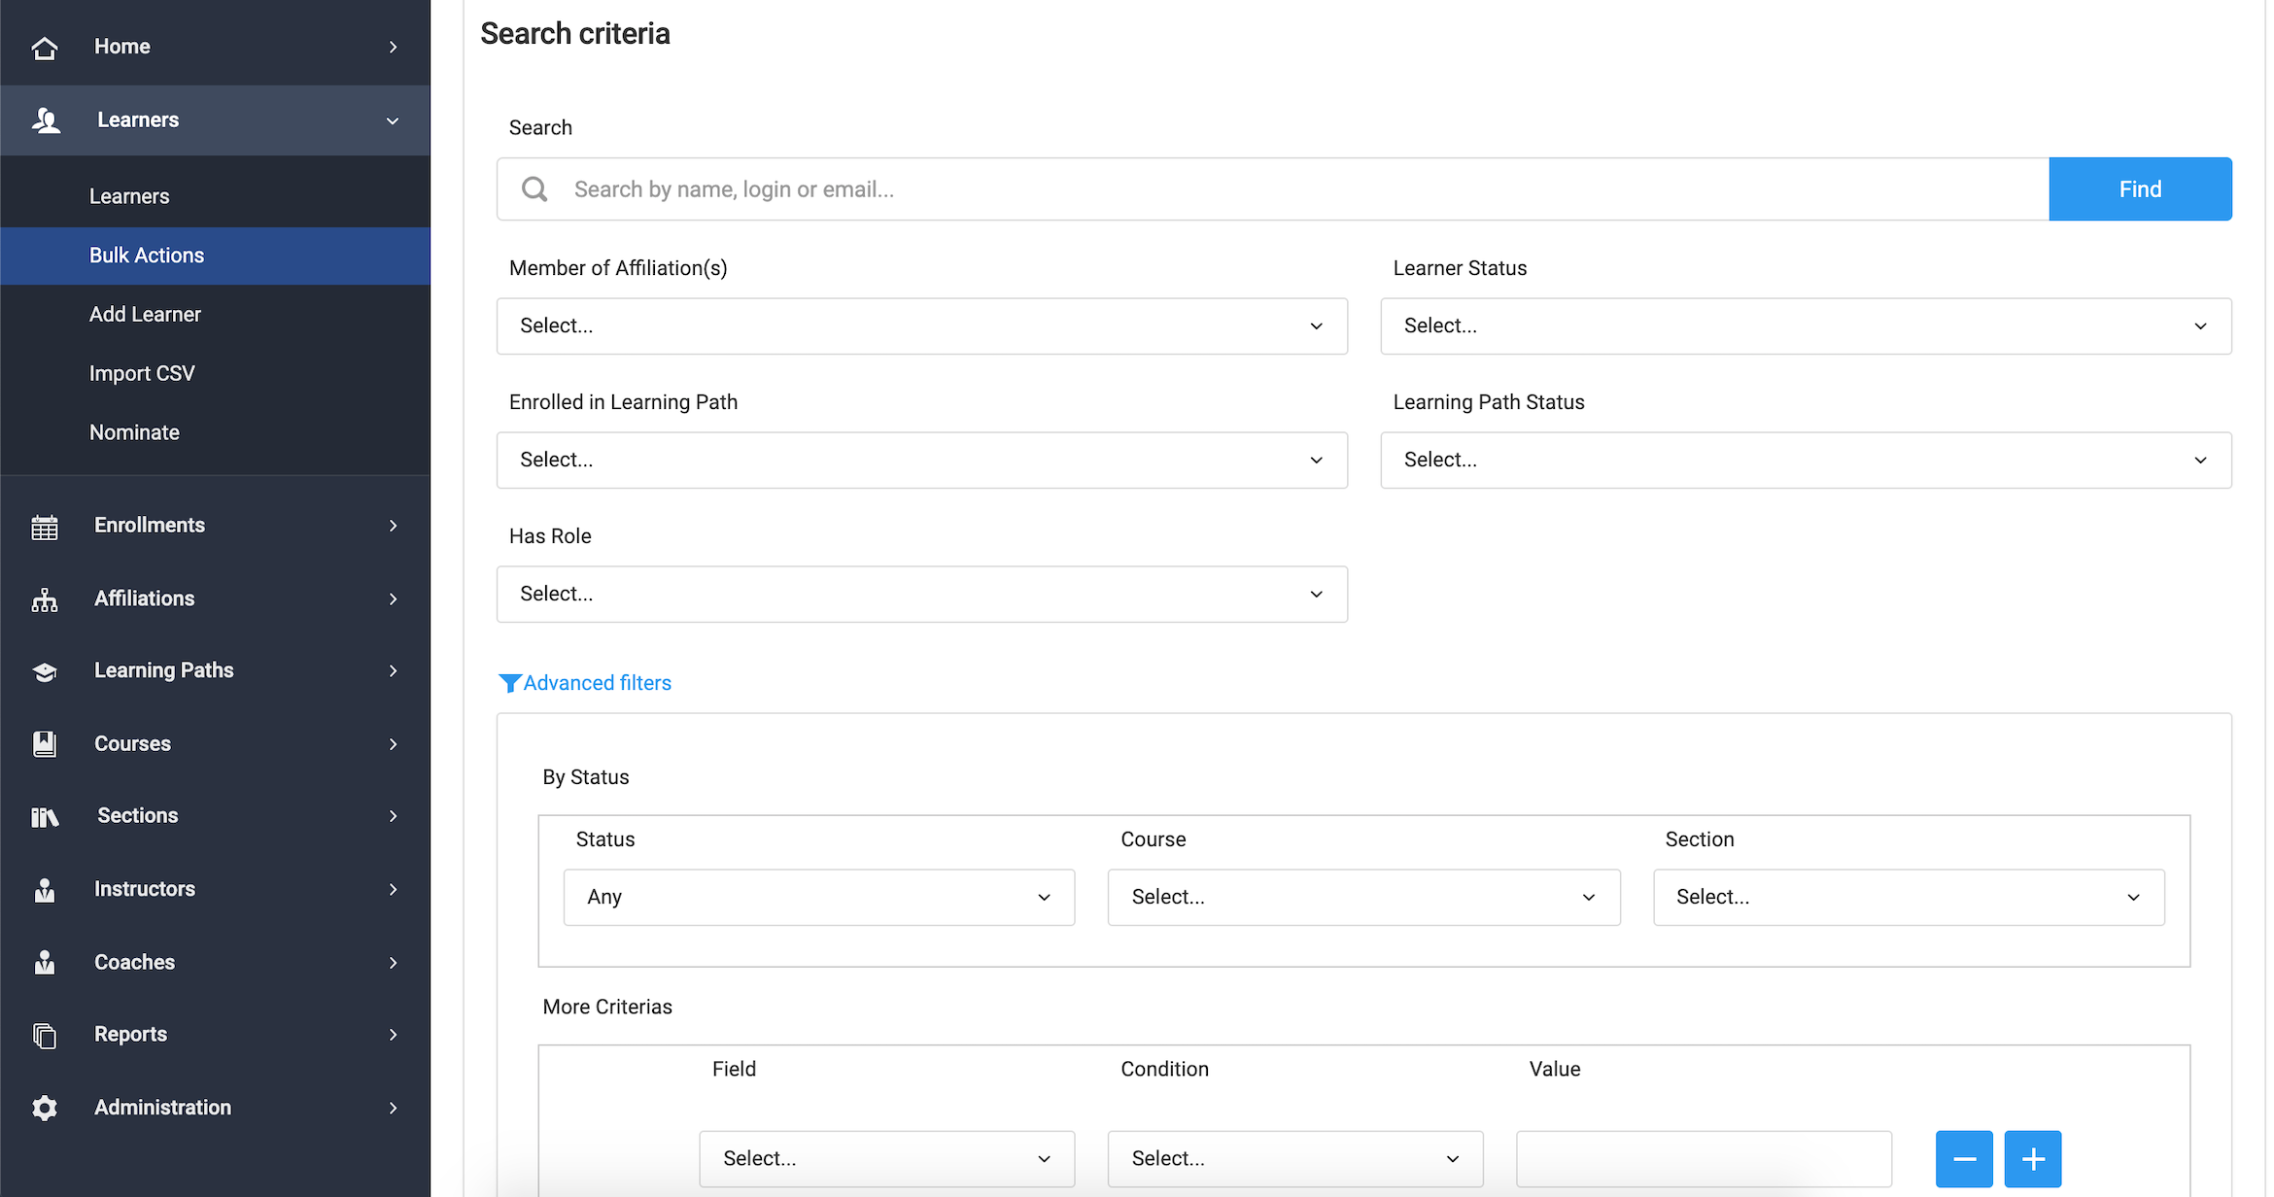Screen dimensions: 2274x1197
Task: Click the Learning Paths graduation cap icon
Action: [x=45, y=671]
